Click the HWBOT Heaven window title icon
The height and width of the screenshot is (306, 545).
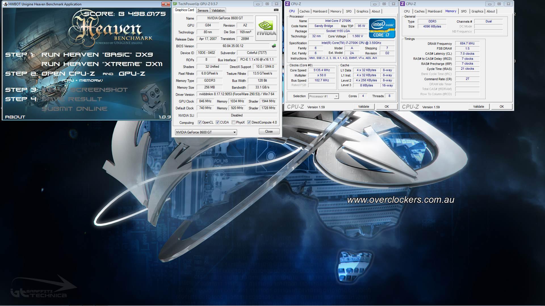click(5, 4)
